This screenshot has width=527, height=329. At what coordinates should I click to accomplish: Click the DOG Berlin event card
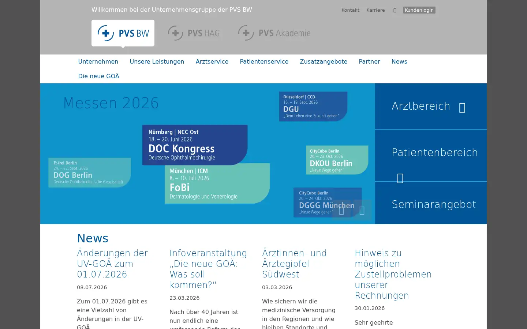(x=90, y=173)
